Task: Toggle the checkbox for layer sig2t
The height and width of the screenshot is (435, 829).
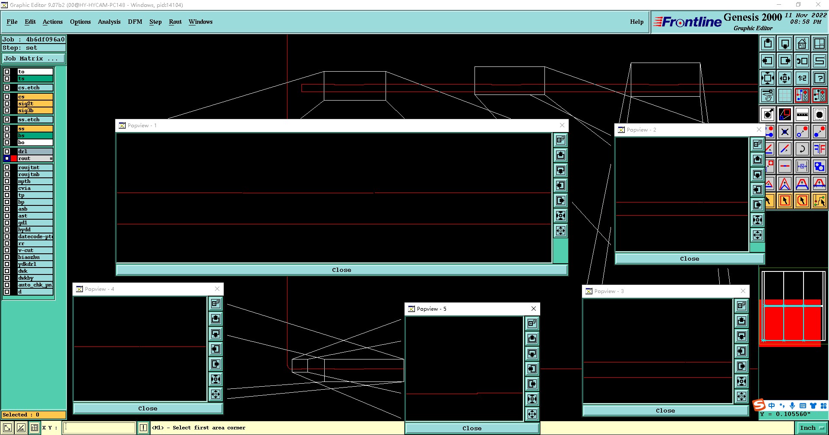Action: click(x=7, y=104)
